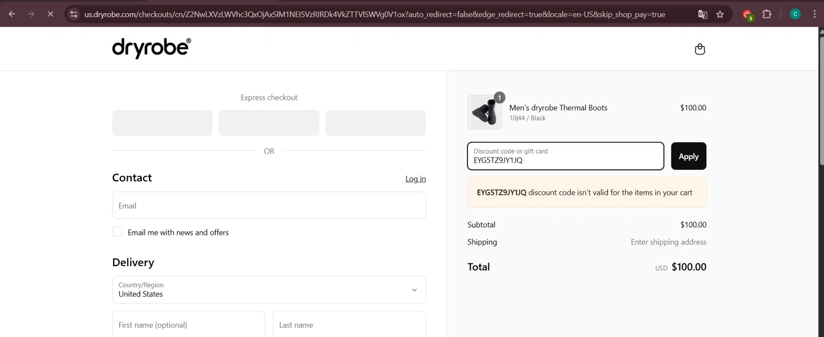Open site information icon in address bar
The height and width of the screenshot is (337, 824).
tap(74, 14)
